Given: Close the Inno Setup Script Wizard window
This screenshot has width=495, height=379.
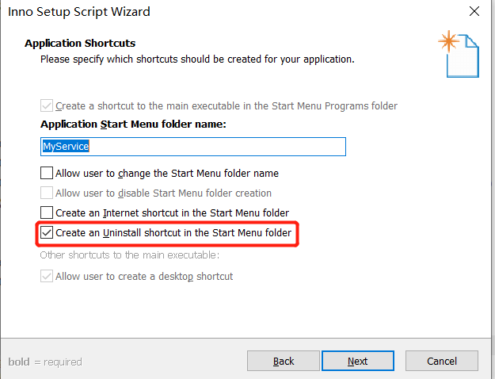Looking at the screenshot, I should (473, 12).
